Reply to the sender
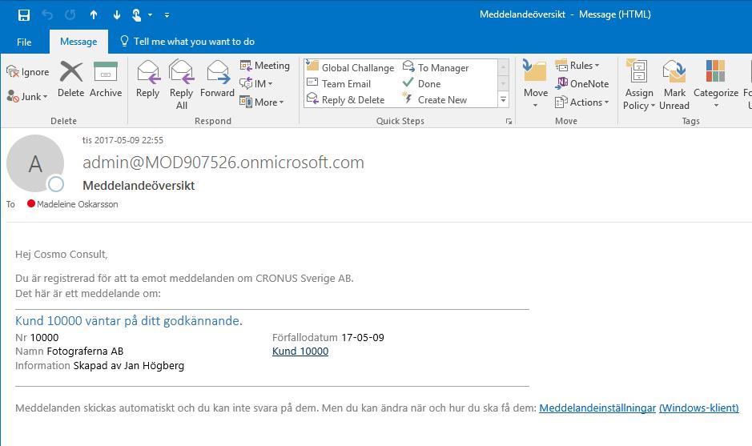The image size is (752, 446). [147, 79]
